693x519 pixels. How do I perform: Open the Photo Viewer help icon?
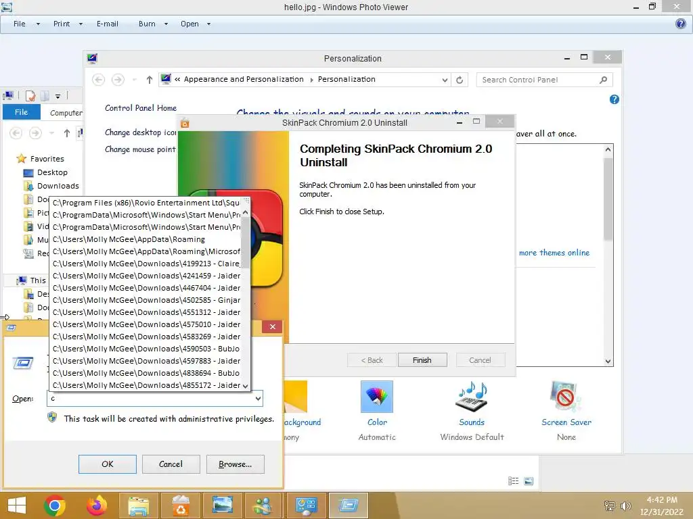(x=681, y=24)
